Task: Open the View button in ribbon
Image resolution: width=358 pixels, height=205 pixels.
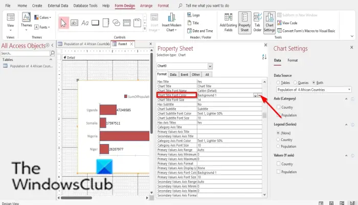Action: 11,23
